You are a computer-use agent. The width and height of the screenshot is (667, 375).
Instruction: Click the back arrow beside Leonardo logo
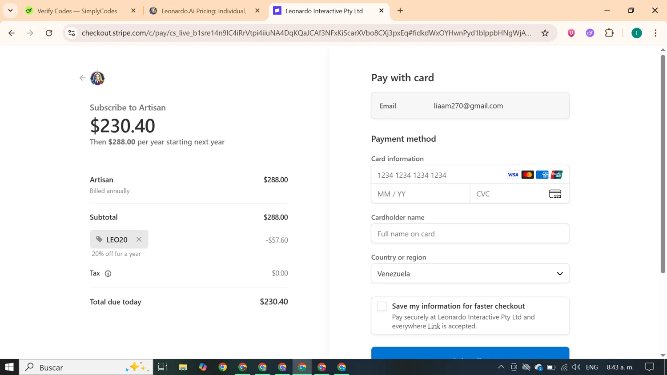click(82, 78)
